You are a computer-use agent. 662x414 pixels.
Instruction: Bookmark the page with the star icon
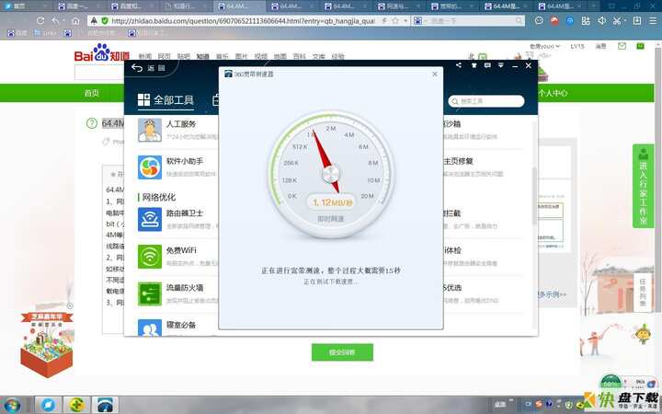pos(395,20)
